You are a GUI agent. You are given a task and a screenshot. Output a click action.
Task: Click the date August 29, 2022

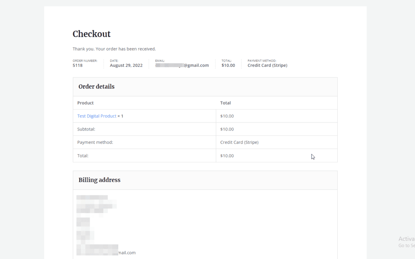[126, 65]
